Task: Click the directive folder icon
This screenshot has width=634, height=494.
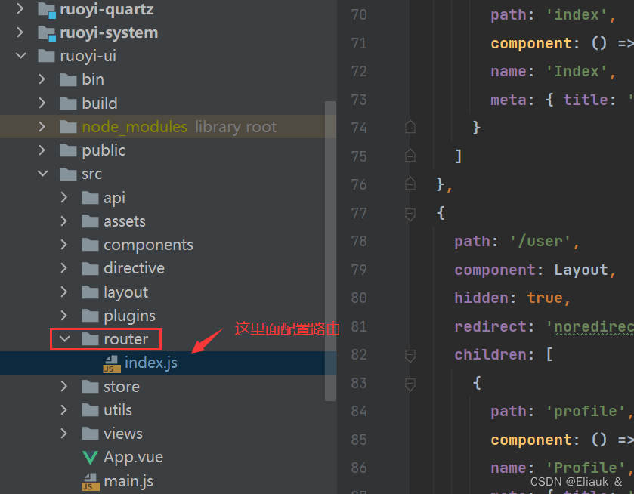Action: tap(90, 268)
